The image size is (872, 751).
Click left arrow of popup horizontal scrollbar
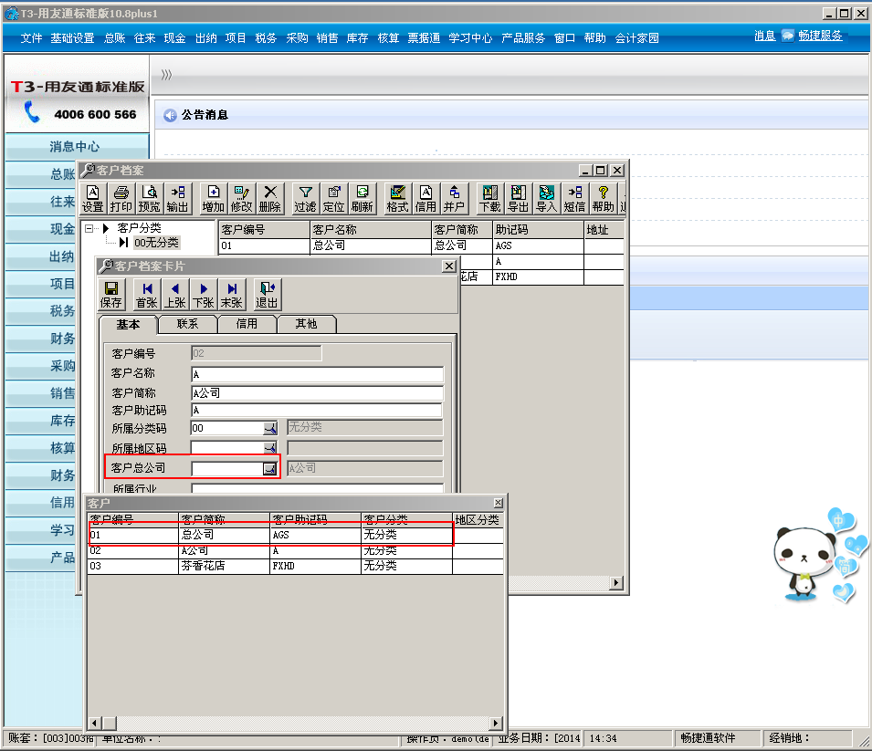click(95, 724)
